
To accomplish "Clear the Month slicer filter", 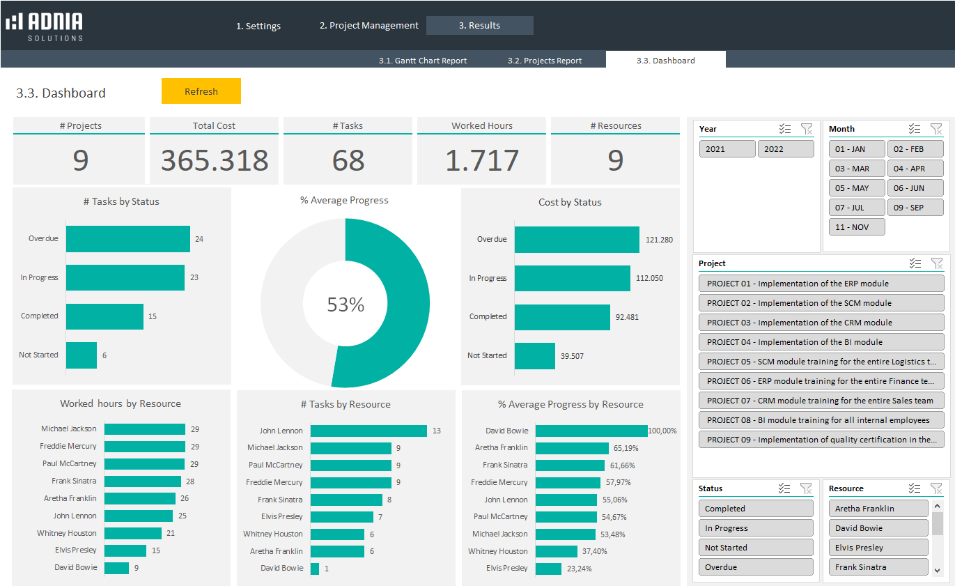I will coord(936,128).
